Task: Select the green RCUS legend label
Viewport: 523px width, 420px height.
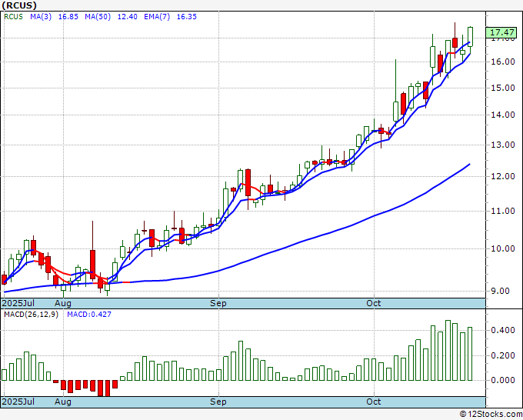Action: [x=13, y=17]
